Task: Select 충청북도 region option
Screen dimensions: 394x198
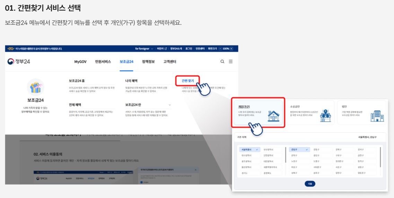Action: coord(271,173)
